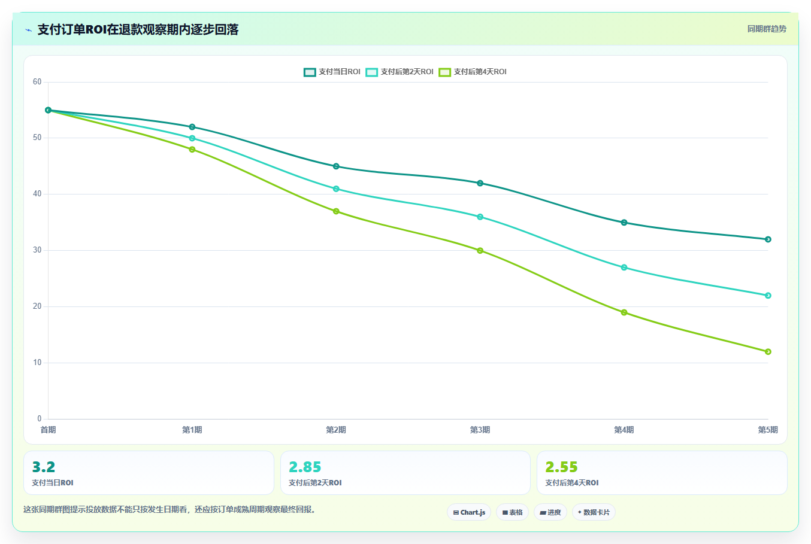The image size is (811, 544).
Task: Click the 支付后第4天ROI data point at 第5期
Action: point(768,352)
